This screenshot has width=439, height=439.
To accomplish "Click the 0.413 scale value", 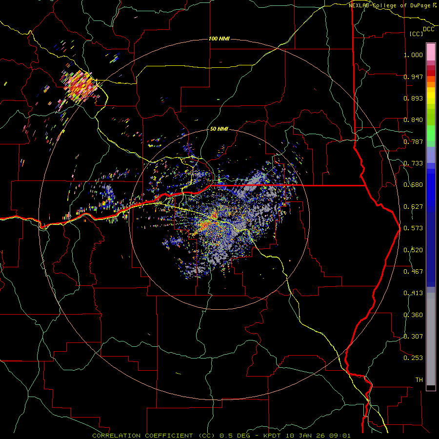I will [x=413, y=293].
